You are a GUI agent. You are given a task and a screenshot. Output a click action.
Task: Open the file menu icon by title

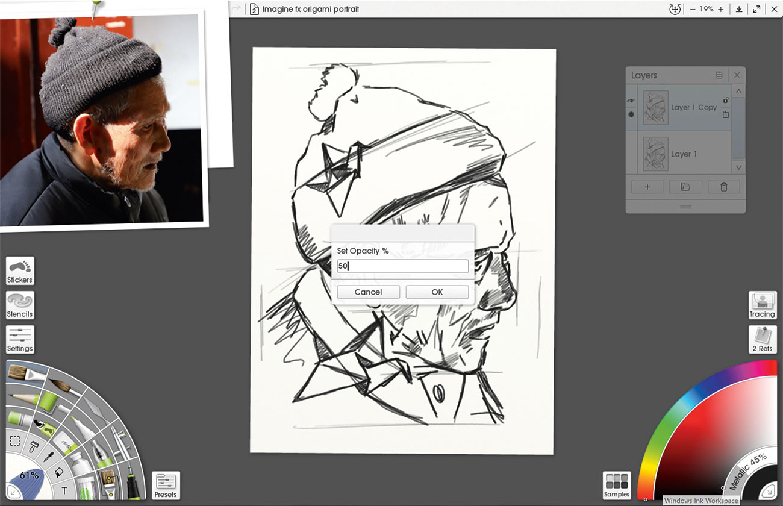point(254,9)
